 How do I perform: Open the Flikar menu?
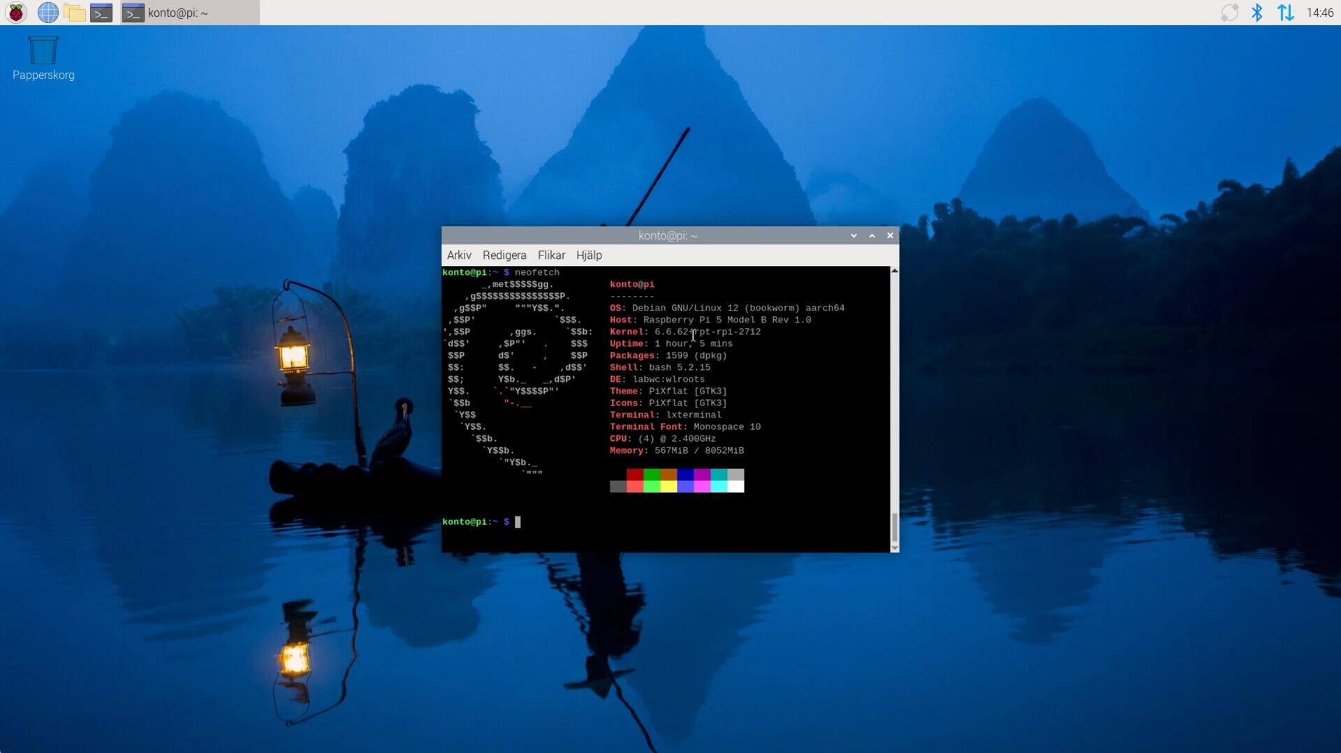[x=551, y=255]
